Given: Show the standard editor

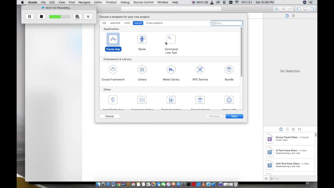Looking at the screenshot, I should click(277, 9).
